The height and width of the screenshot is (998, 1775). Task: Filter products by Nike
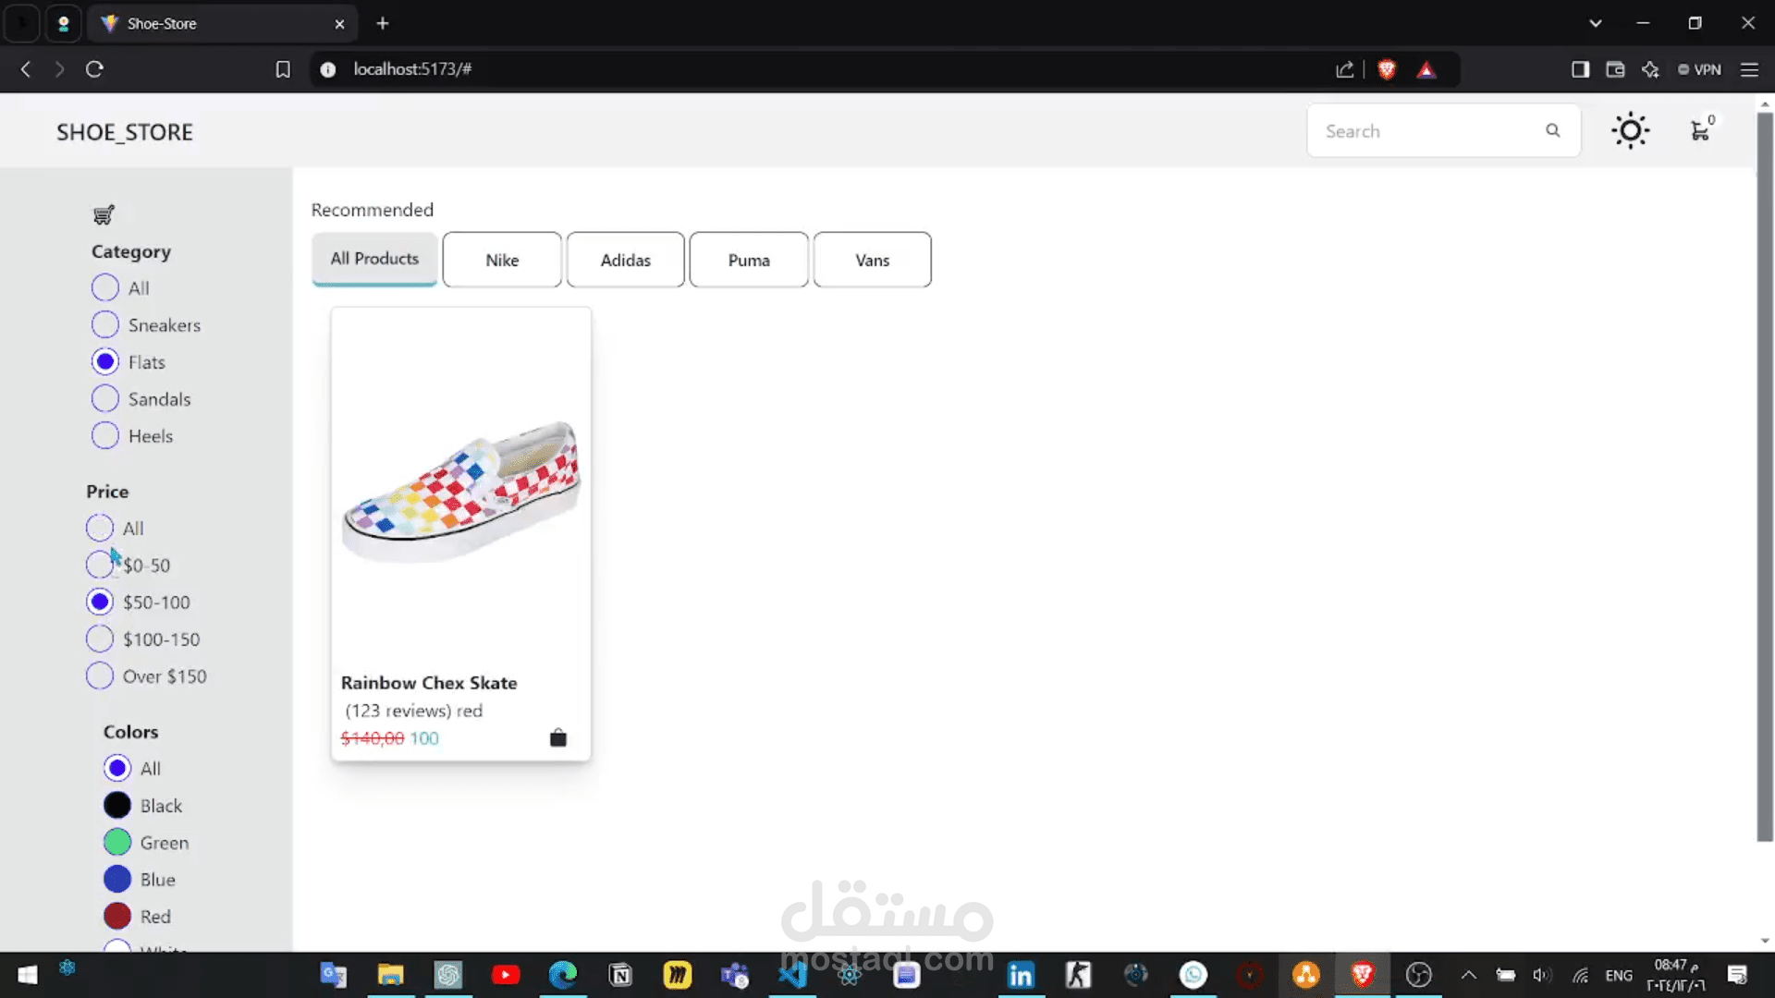pyautogui.click(x=502, y=260)
